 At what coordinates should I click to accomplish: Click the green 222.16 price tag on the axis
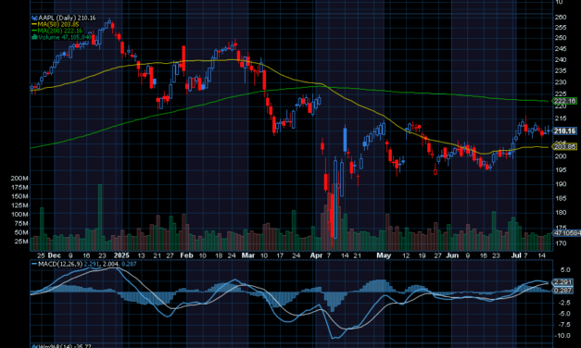tap(565, 101)
